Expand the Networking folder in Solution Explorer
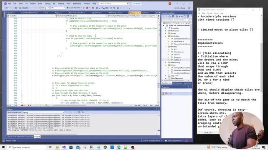The height and width of the screenshot is (150, 268). [x=166, y=62]
